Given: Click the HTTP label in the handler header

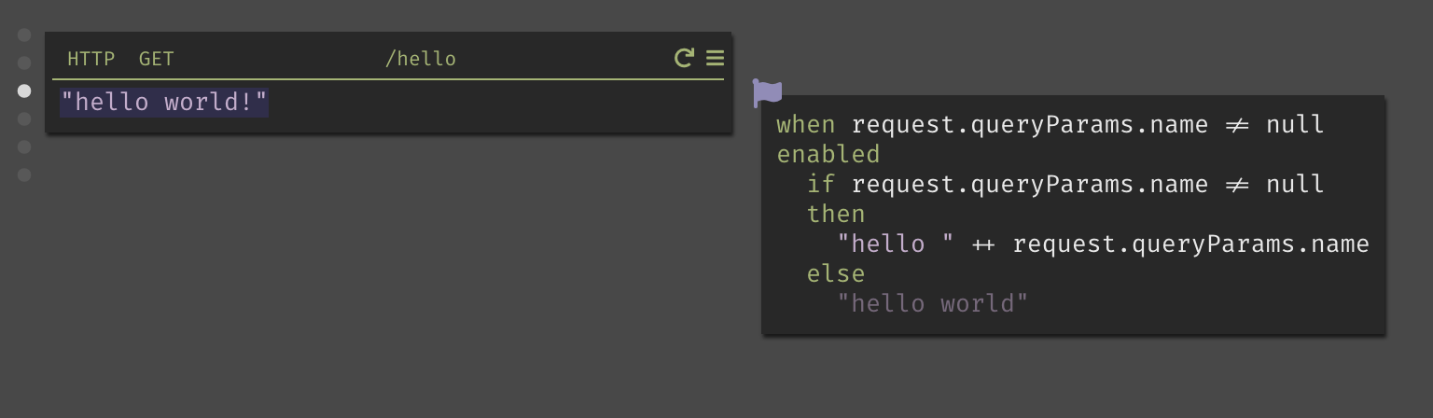Looking at the screenshot, I should (91, 59).
